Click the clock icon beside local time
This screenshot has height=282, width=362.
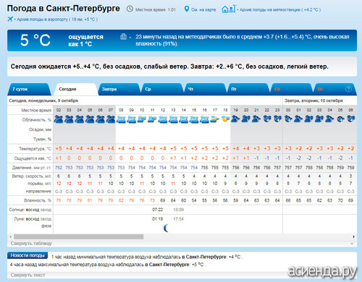(130, 9)
